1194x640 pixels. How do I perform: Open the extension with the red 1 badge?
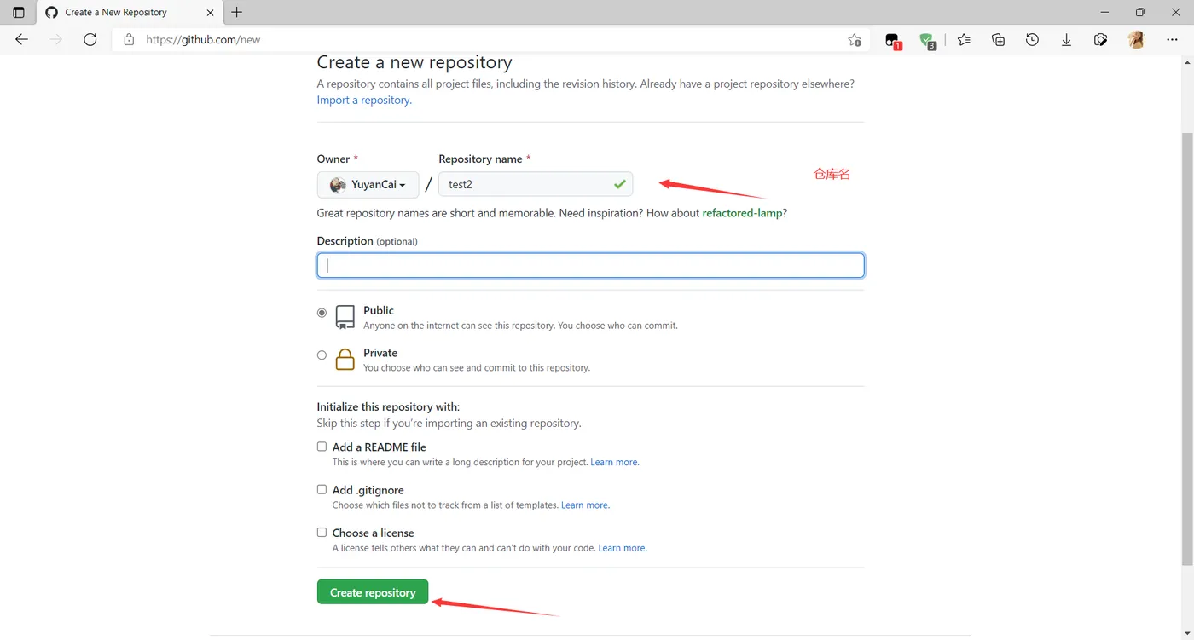pyautogui.click(x=893, y=40)
